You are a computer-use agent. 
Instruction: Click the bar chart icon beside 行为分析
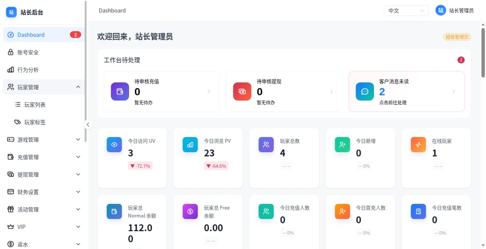coord(10,70)
